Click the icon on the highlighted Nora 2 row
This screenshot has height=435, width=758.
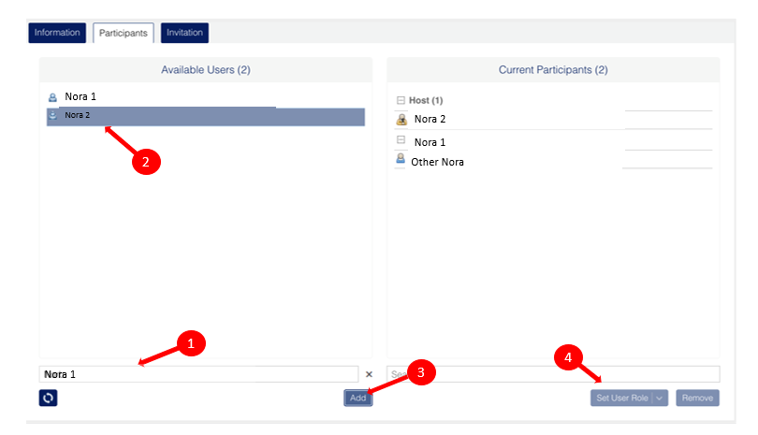pyautogui.click(x=53, y=116)
